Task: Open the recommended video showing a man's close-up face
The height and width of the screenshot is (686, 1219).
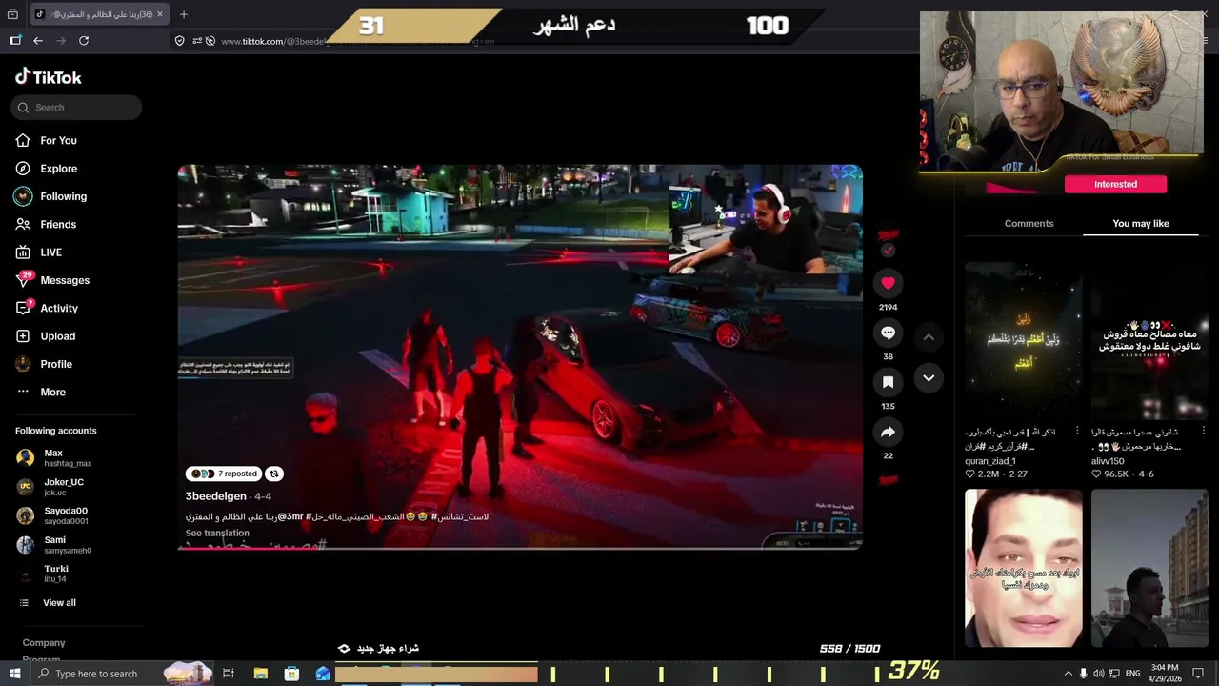Action: (1024, 569)
